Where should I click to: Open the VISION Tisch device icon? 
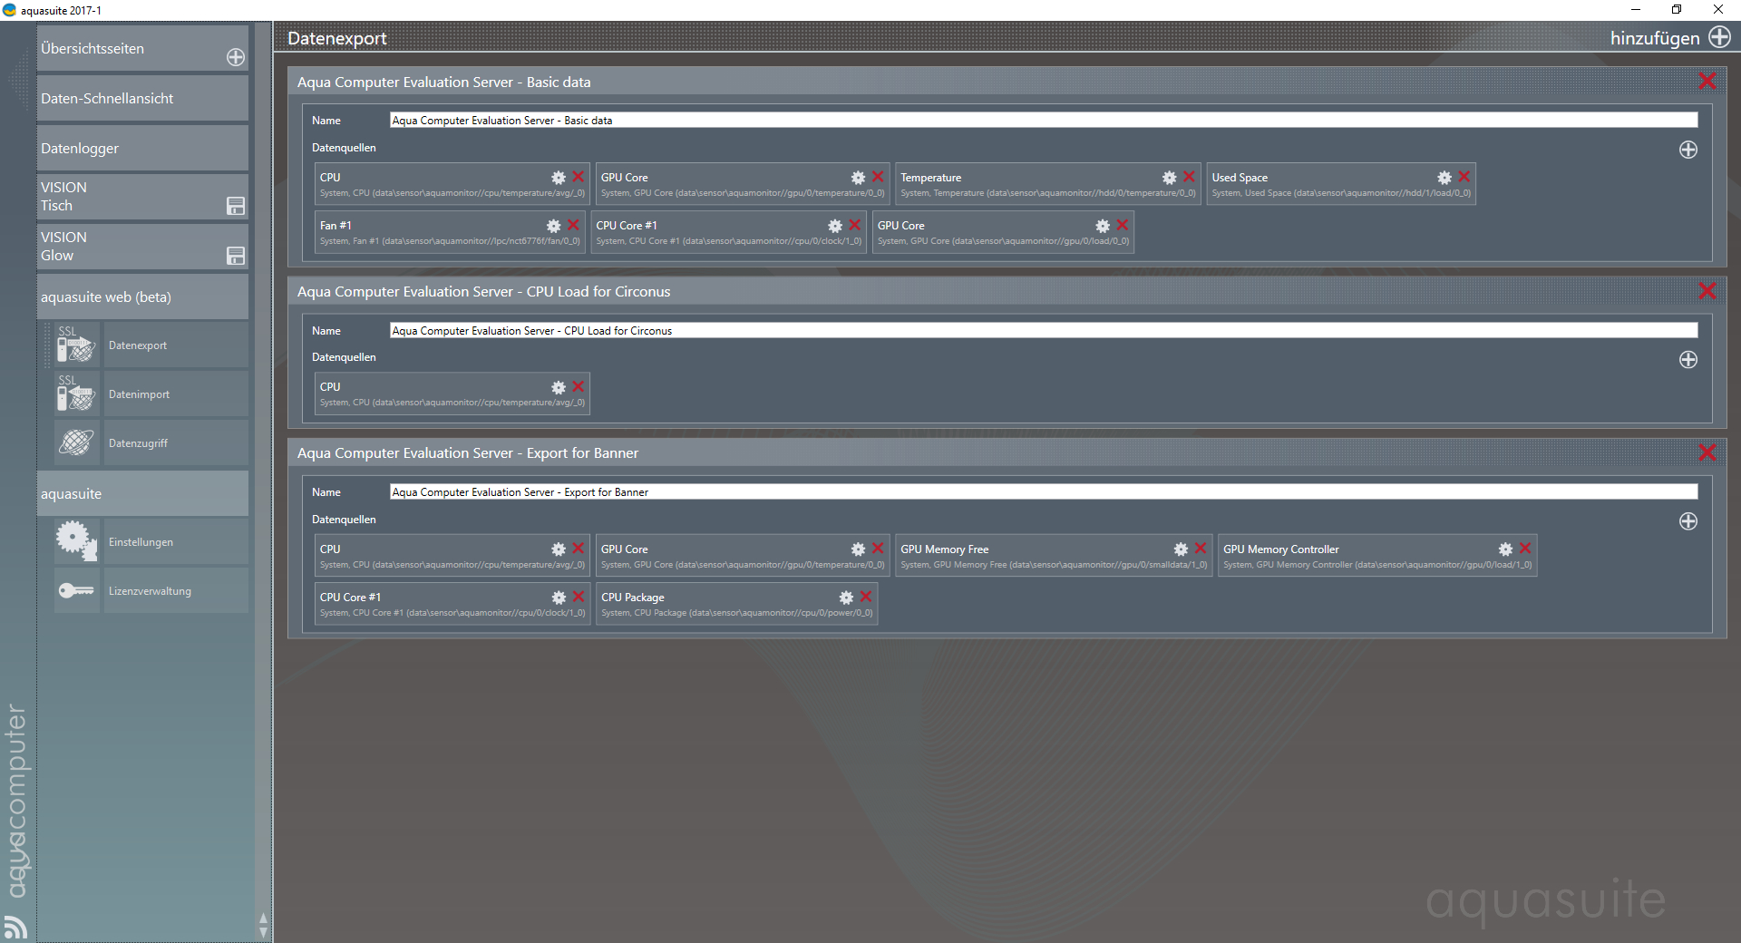[236, 206]
